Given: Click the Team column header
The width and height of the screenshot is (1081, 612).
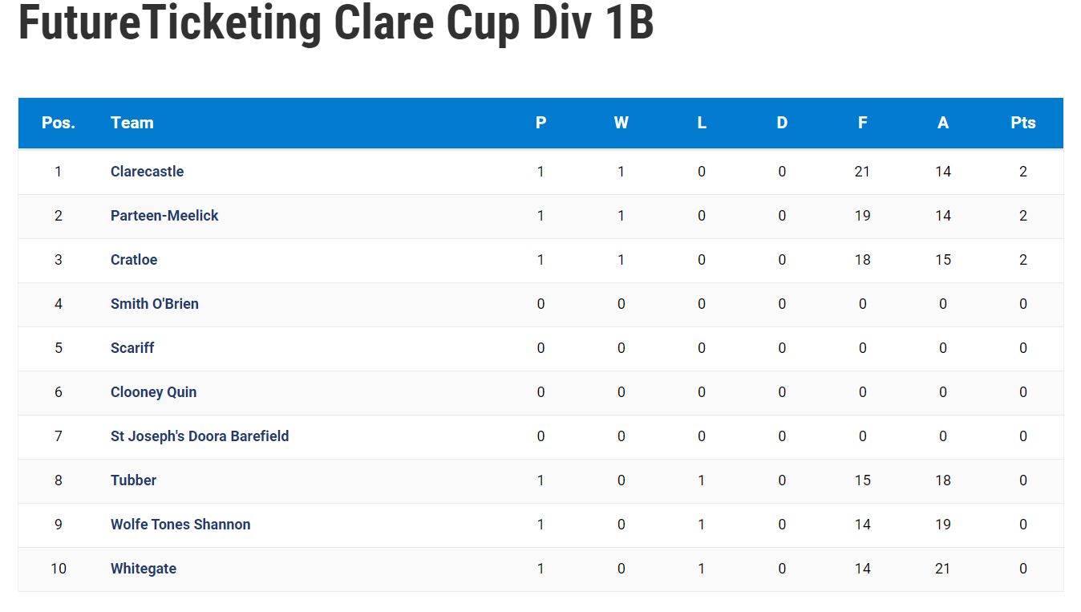Looking at the screenshot, I should click(x=132, y=123).
